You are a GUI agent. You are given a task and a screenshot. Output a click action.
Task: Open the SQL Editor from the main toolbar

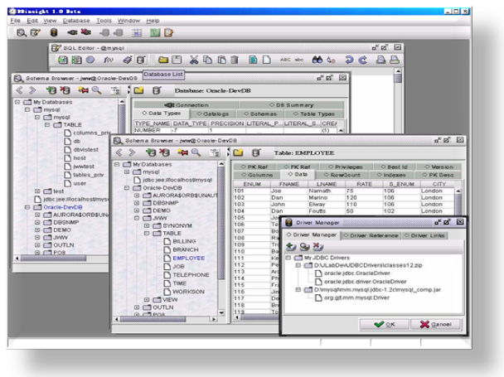click(36, 32)
